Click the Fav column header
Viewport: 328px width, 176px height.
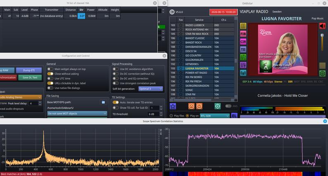point(181,20)
